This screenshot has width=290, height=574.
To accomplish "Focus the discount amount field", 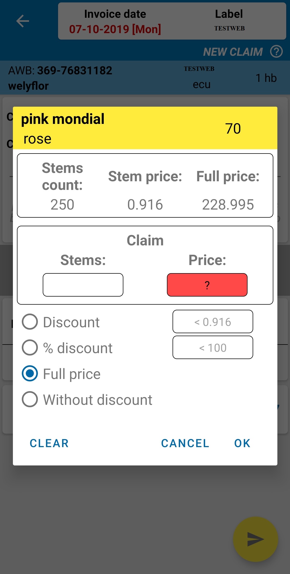I will pyautogui.click(x=213, y=322).
